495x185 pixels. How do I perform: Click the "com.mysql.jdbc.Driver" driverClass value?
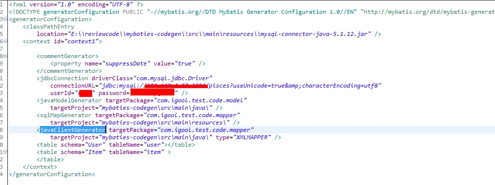tap(173, 78)
